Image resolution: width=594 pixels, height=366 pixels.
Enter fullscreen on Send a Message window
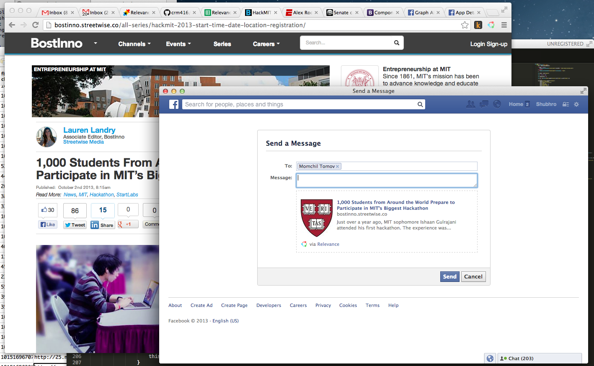[583, 91]
